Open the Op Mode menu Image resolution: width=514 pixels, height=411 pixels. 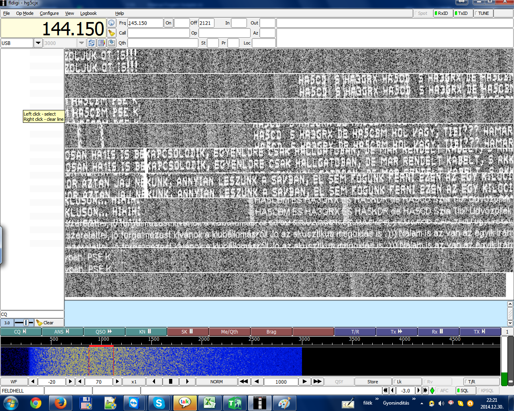[x=24, y=13]
